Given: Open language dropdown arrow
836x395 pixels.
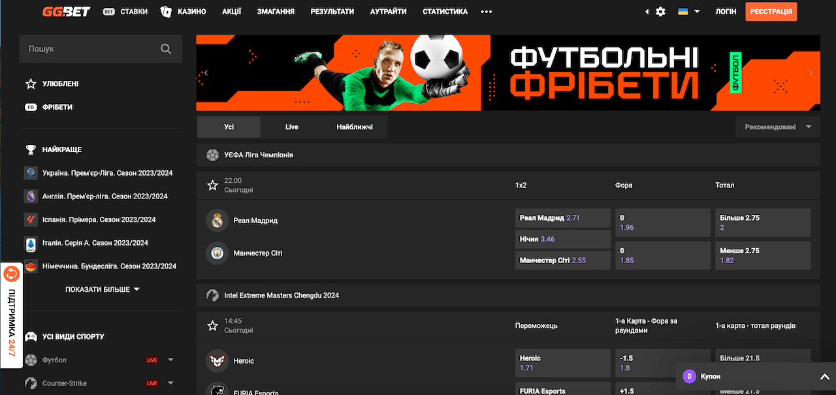Looking at the screenshot, I should pos(697,12).
